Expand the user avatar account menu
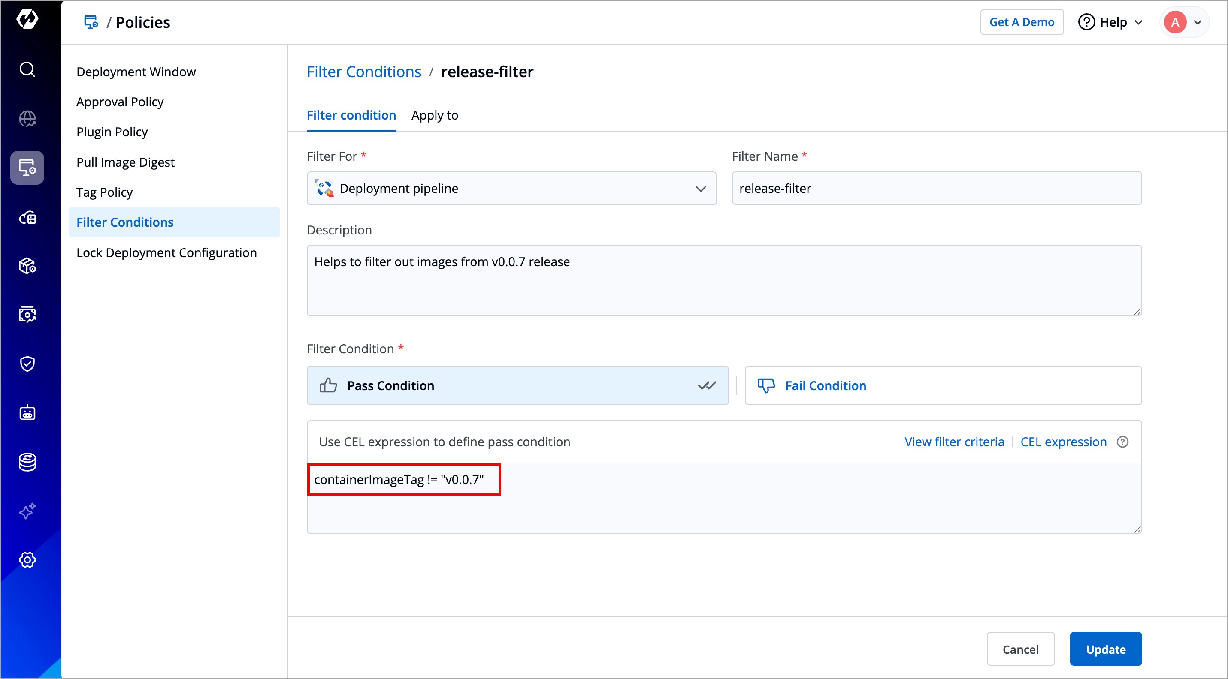Screen dimensions: 1228x679 (1184, 22)
